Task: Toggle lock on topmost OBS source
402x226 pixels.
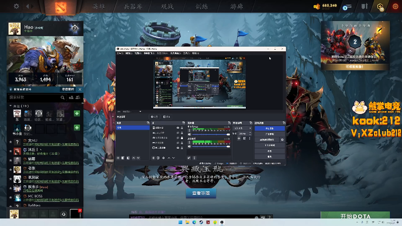Action: pos(182,128)
